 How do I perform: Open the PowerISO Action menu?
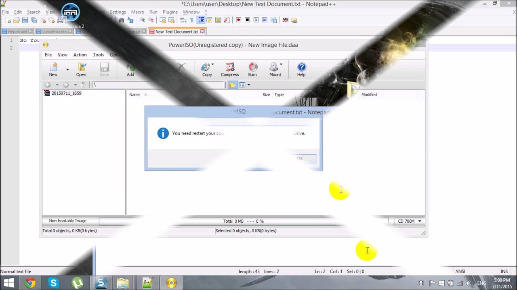(x=80, y=55)
